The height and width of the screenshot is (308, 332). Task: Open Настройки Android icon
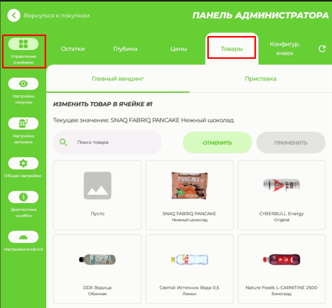tap(23, 237)
